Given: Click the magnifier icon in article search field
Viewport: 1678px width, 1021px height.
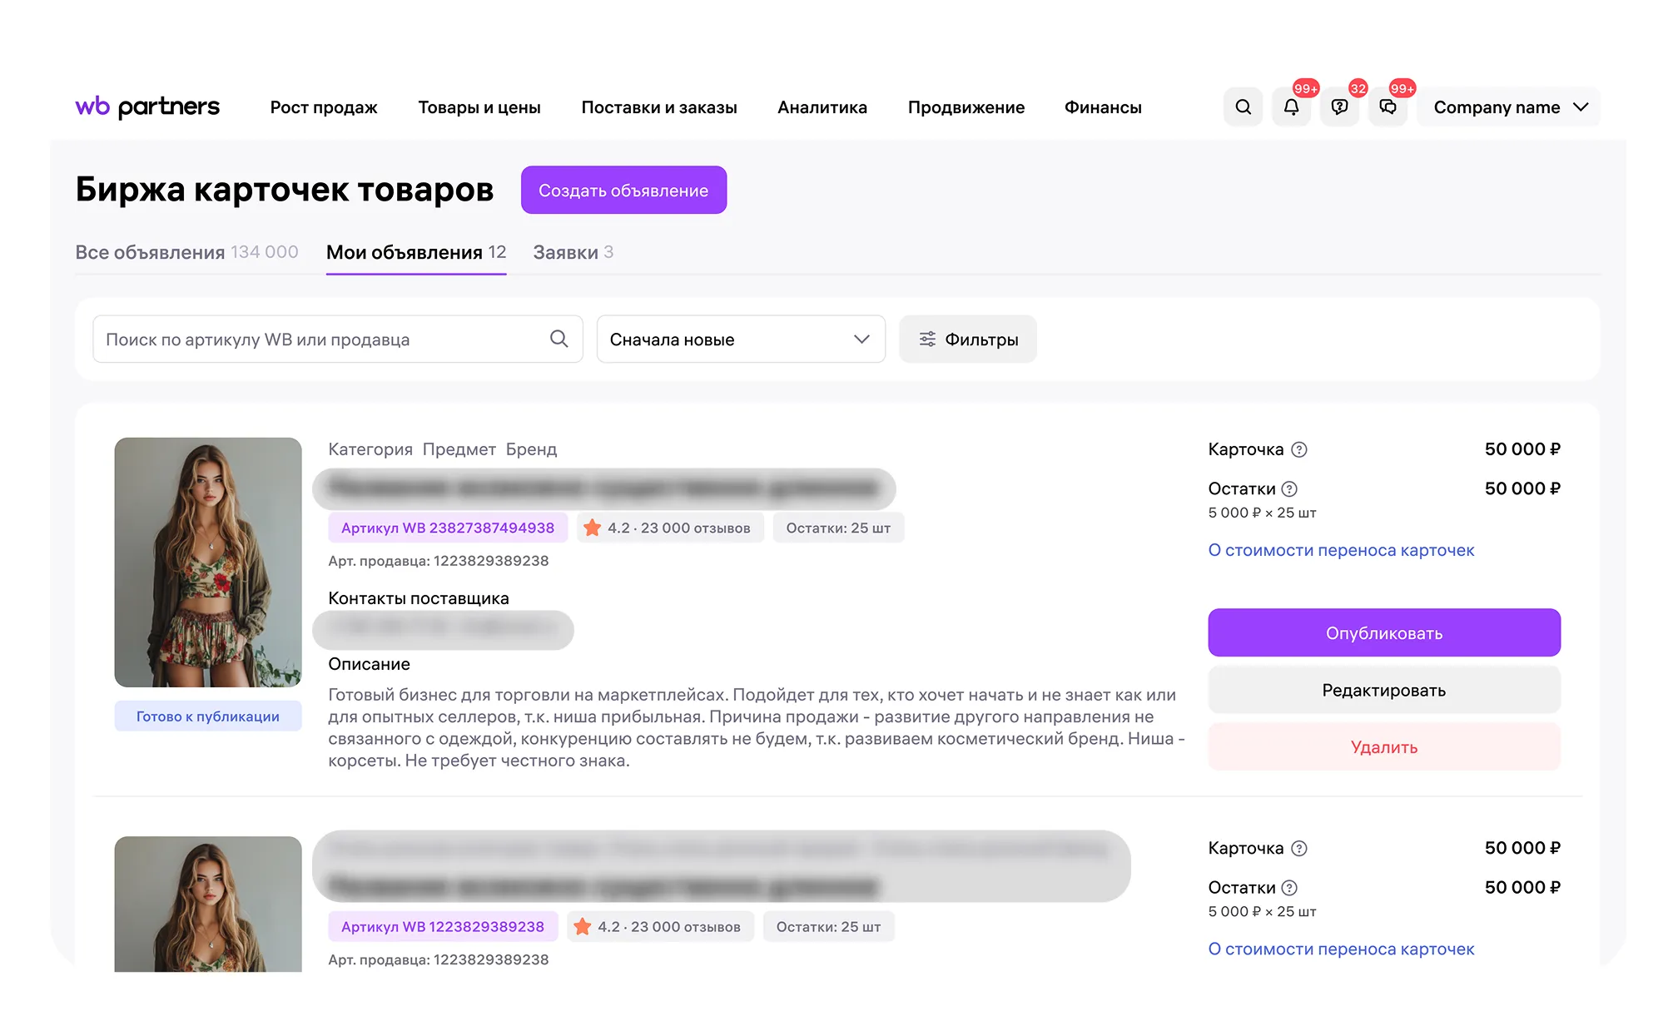Looking at the screenshot, I should click(559, 339).
